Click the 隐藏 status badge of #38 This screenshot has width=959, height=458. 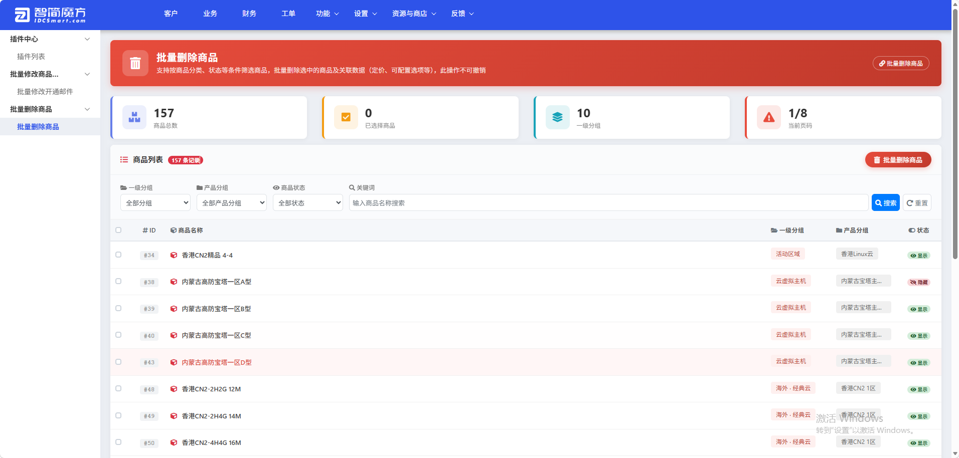[x=919, y=282]
